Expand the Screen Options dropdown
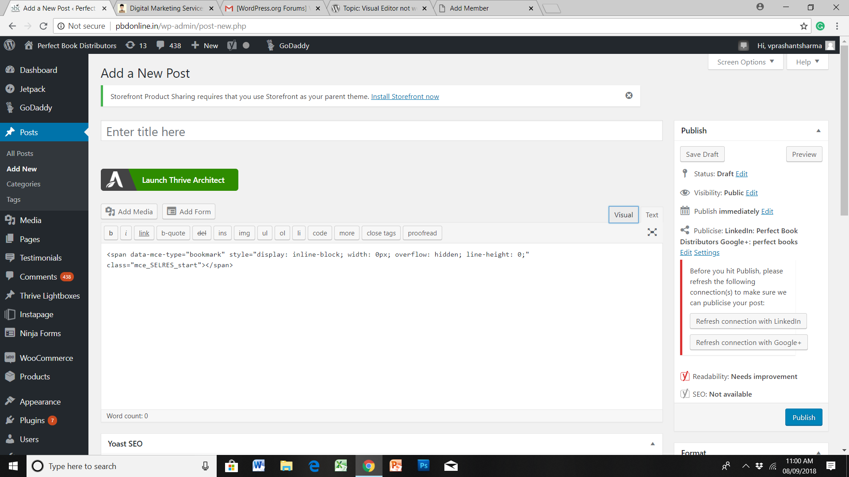This screenshot has width=849, height=477. 746,62
